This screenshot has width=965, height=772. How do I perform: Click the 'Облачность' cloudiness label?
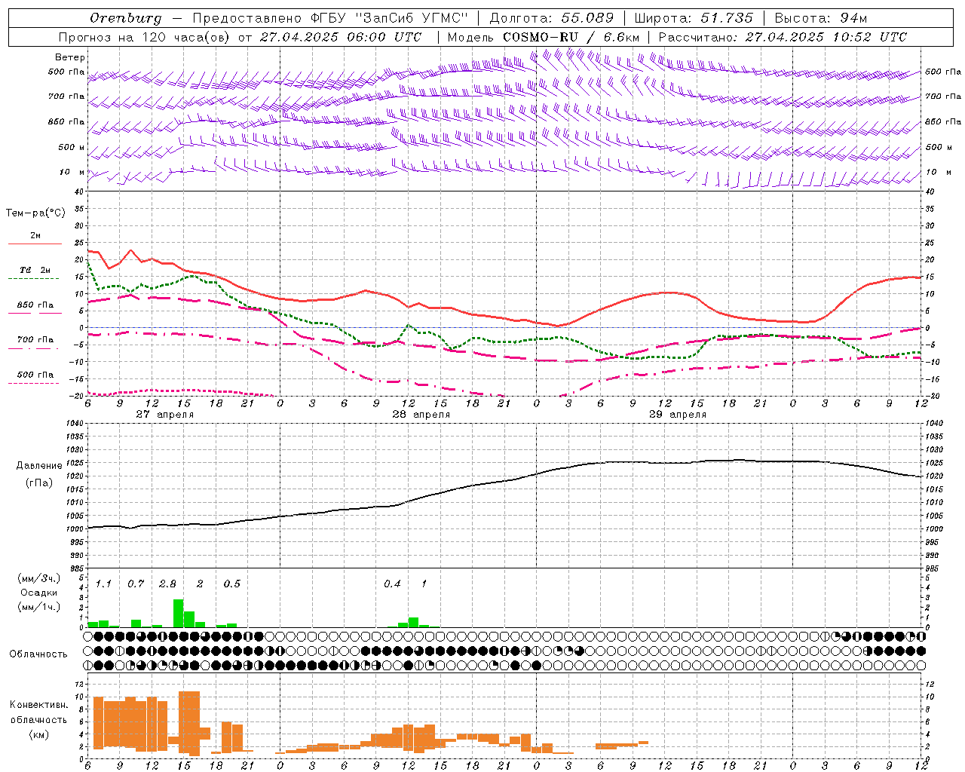38,654
